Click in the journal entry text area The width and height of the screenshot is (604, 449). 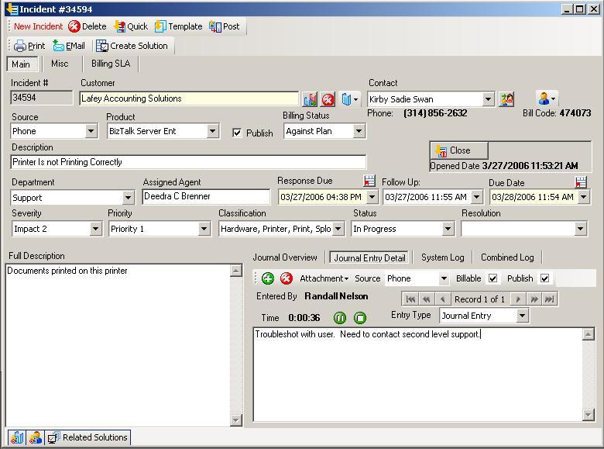[418, 374]
